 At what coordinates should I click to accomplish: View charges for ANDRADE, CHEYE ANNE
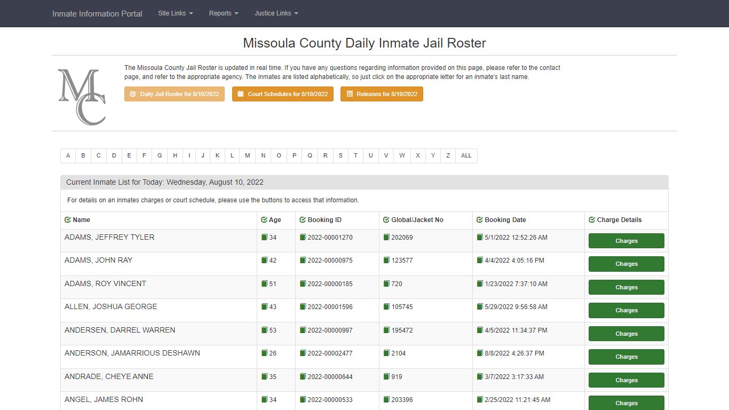coord(627,380)
